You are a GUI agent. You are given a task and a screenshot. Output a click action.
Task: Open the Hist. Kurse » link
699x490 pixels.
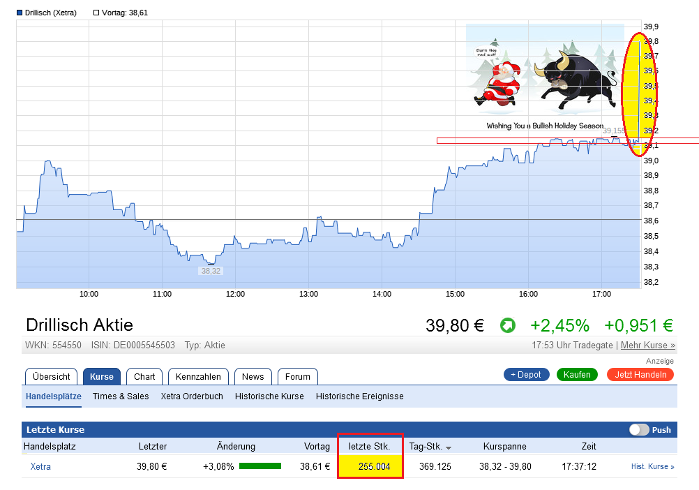pos(653,467)
